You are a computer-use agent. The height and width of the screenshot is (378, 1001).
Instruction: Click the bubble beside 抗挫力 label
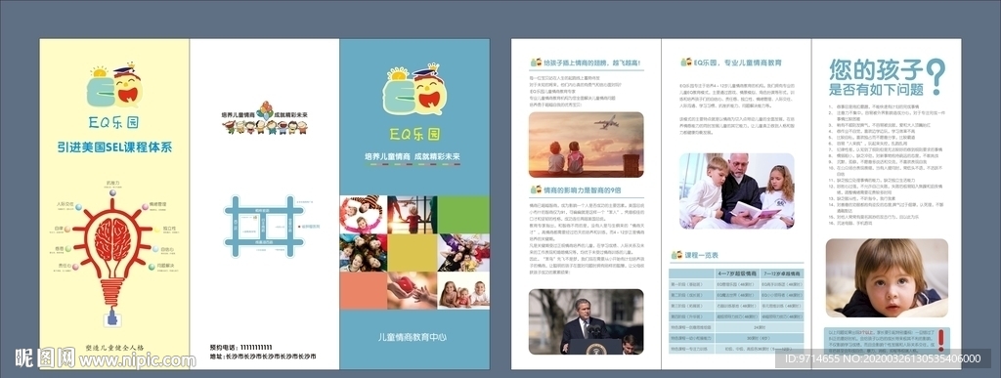[x=112, y=192]
